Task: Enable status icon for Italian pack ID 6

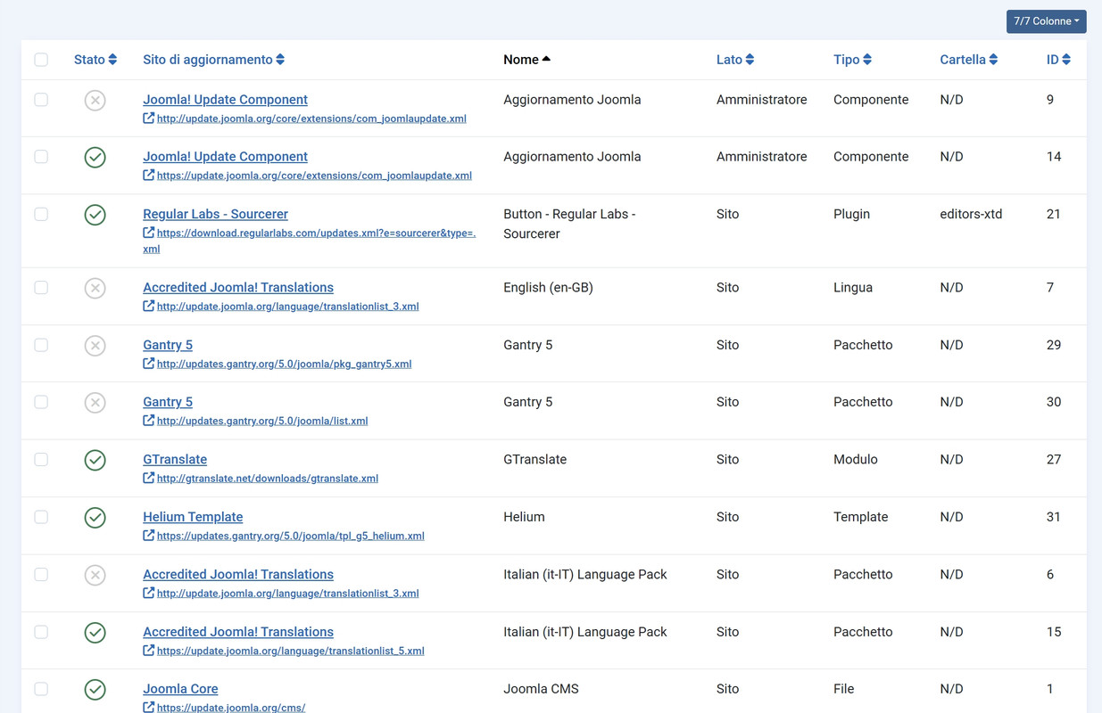Action: (95, 576)
